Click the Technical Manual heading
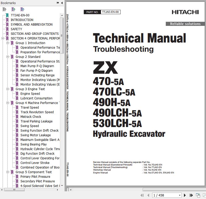The height and width of the screenshot is (199, 206). tap(139, 38)
